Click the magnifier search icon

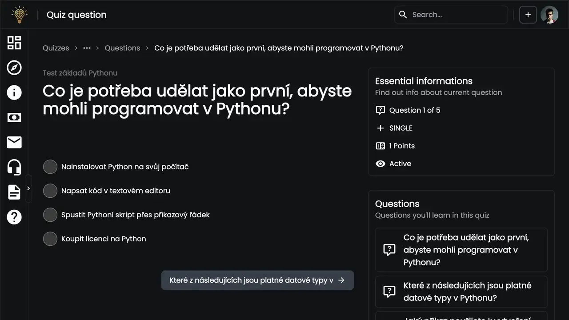click(403, 15)
